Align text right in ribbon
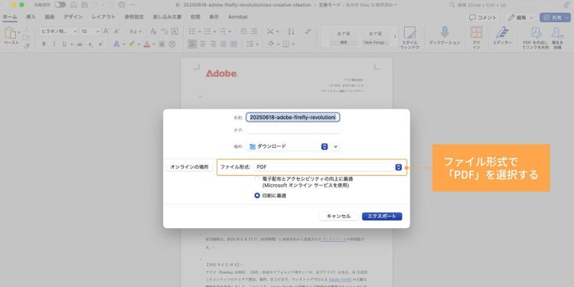The image size is (574, 287). (213, 44)
